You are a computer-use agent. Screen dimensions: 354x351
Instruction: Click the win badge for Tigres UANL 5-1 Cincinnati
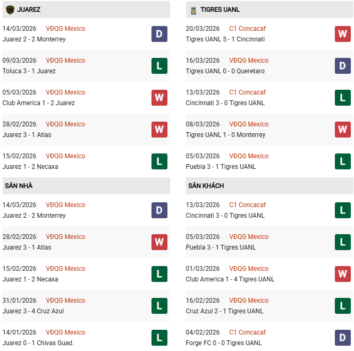click(343, 34)
